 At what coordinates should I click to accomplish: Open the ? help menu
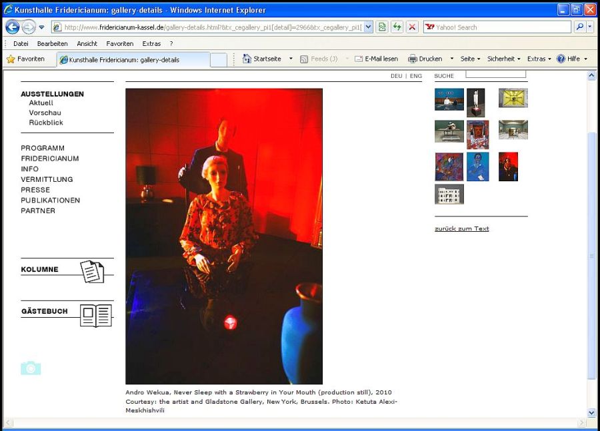(x=171, y=43)
